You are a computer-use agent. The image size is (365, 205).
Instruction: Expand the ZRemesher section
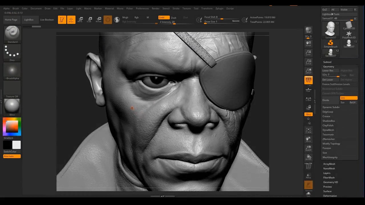(329, 139)
